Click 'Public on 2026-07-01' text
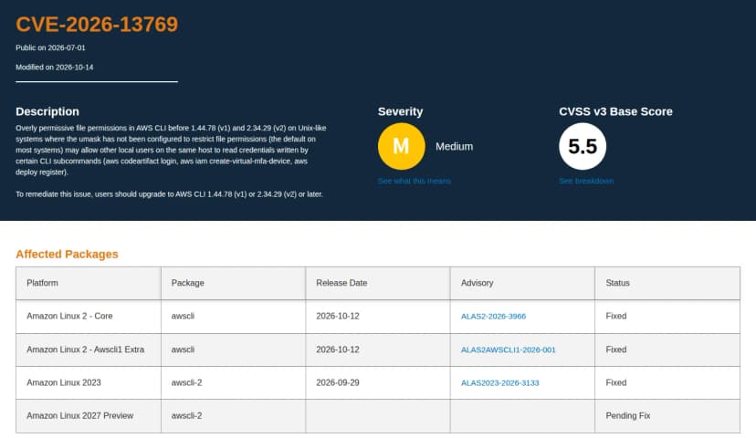The height and width of the screenshot is (438, 756). click(50, 47)
